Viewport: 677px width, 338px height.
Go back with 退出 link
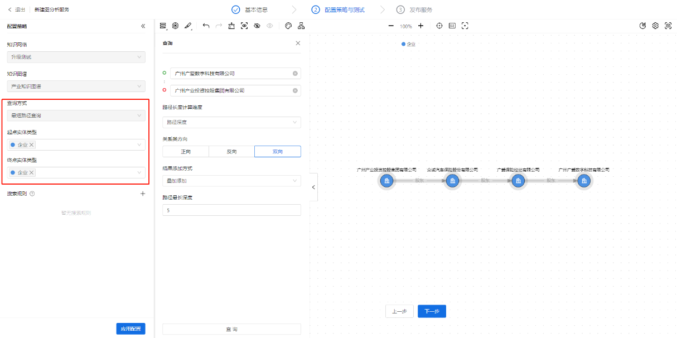pos(17,9)
